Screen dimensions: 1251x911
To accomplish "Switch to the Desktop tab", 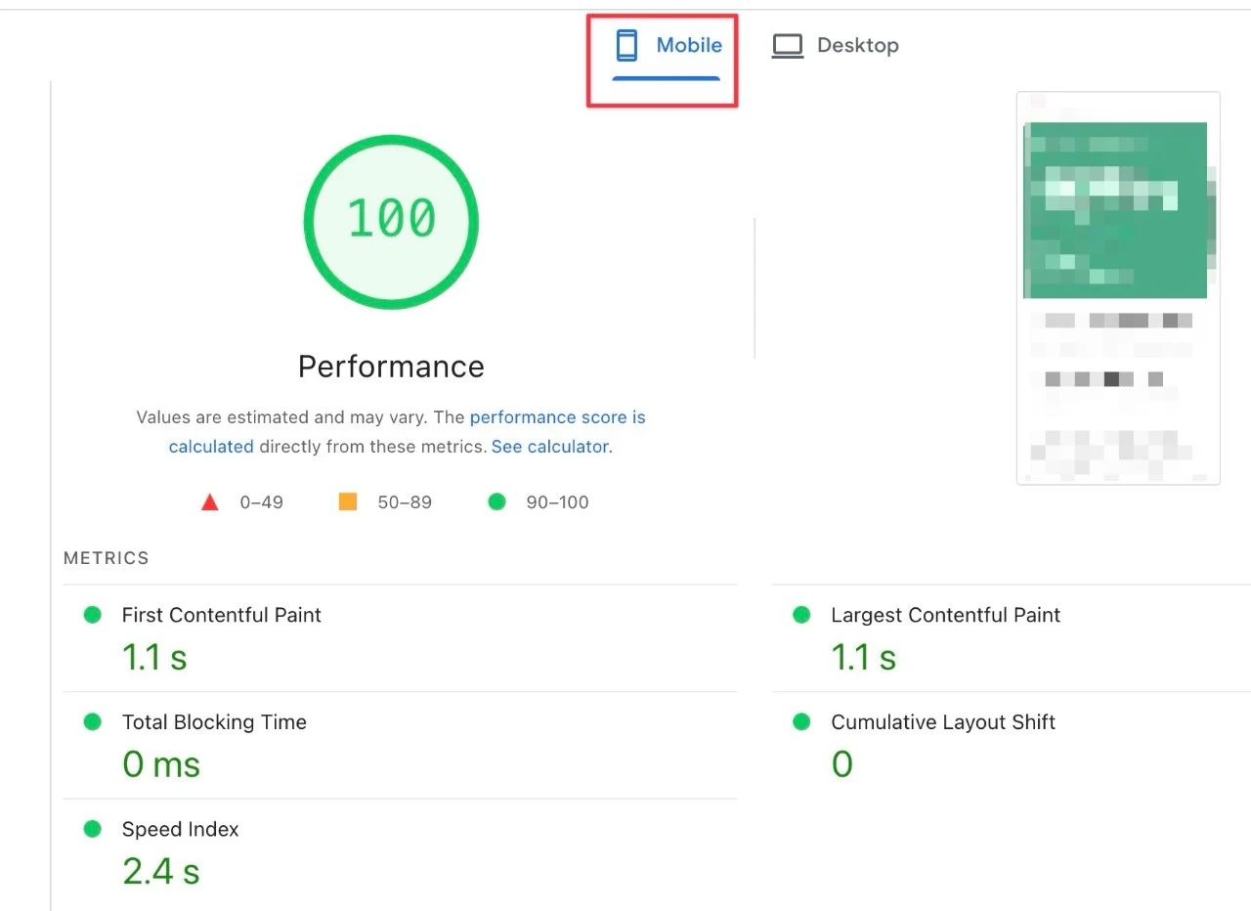I will click(x=836, y=46).
